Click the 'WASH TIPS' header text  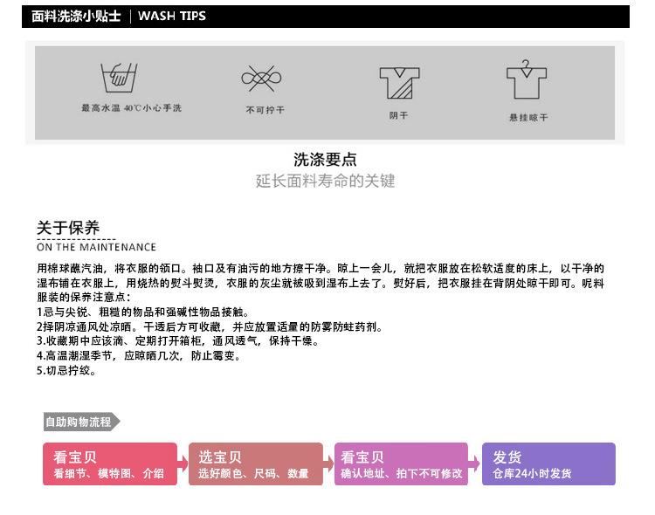point(172,16)
